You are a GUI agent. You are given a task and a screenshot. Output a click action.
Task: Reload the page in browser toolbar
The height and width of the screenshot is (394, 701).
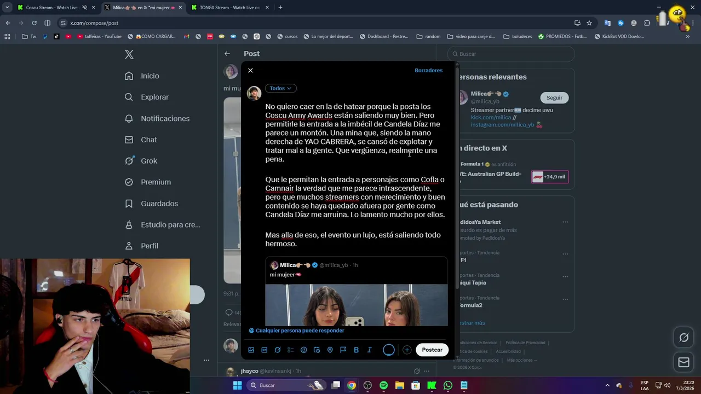click(x=34, y=23)
